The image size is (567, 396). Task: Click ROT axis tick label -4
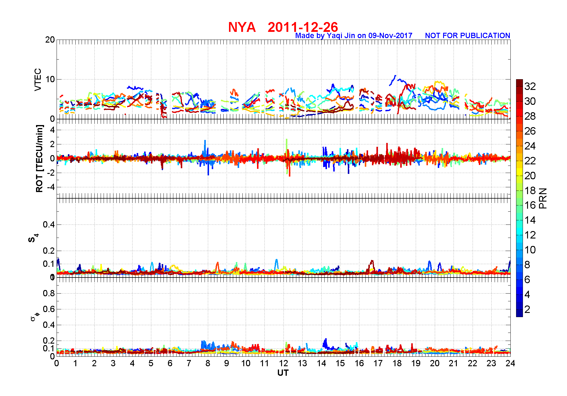pos(51,187)
